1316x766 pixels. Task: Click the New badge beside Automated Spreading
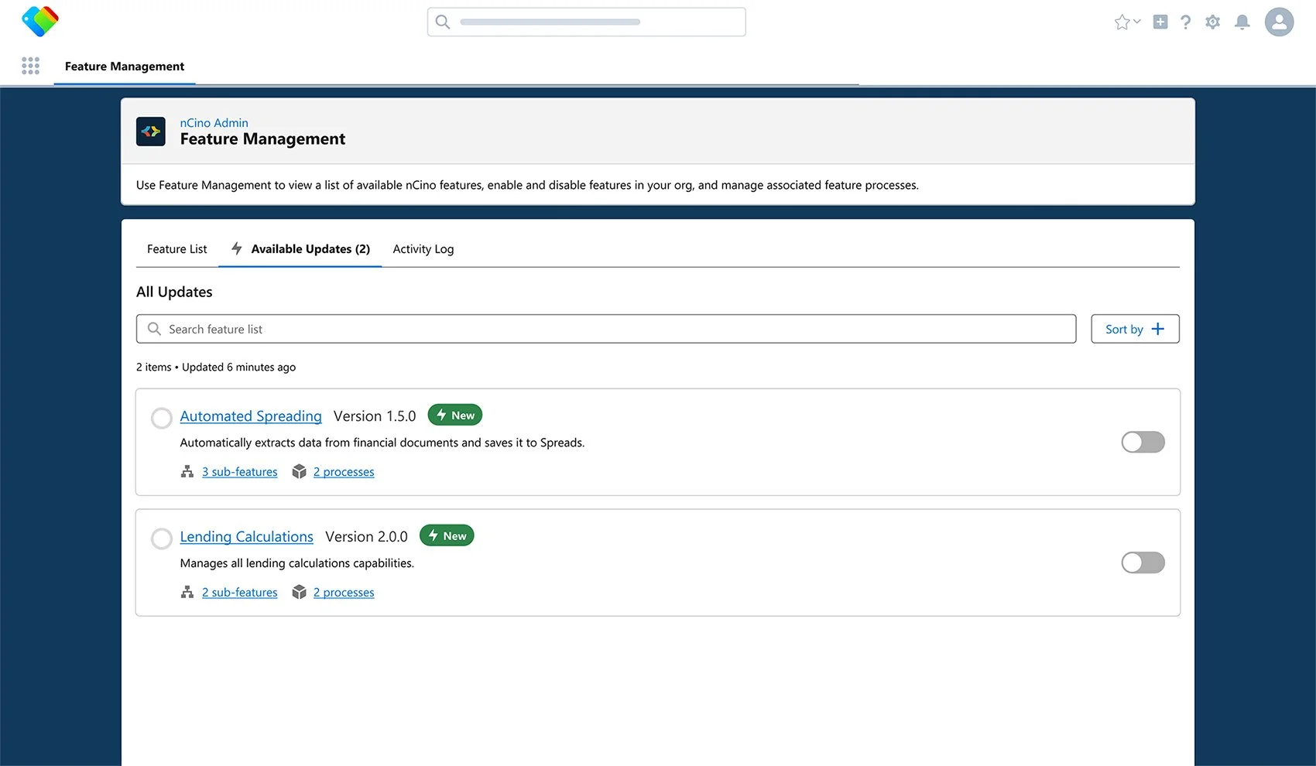point(455,415)
